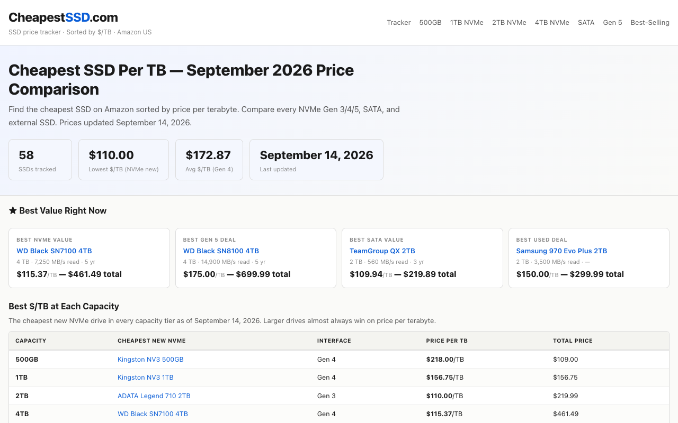This screenshot has height=423, width=678.
Task: Click the Best SATA Value card label
Action: (x=377, y=240)
